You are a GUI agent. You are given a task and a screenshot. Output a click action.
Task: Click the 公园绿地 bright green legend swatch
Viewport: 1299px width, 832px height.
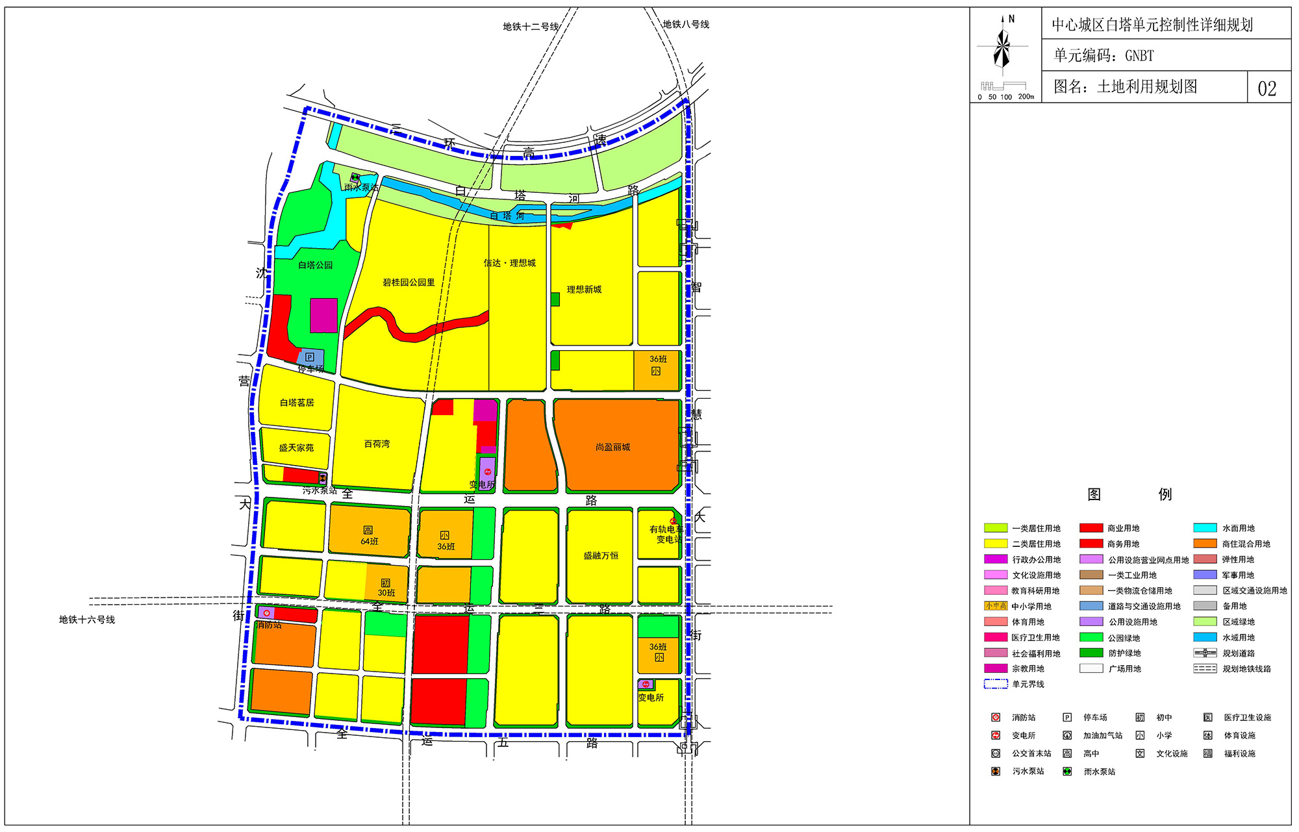[x=1091, y=638]
